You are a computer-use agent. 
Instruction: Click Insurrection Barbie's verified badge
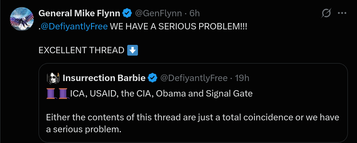click(x=152, y=78)
